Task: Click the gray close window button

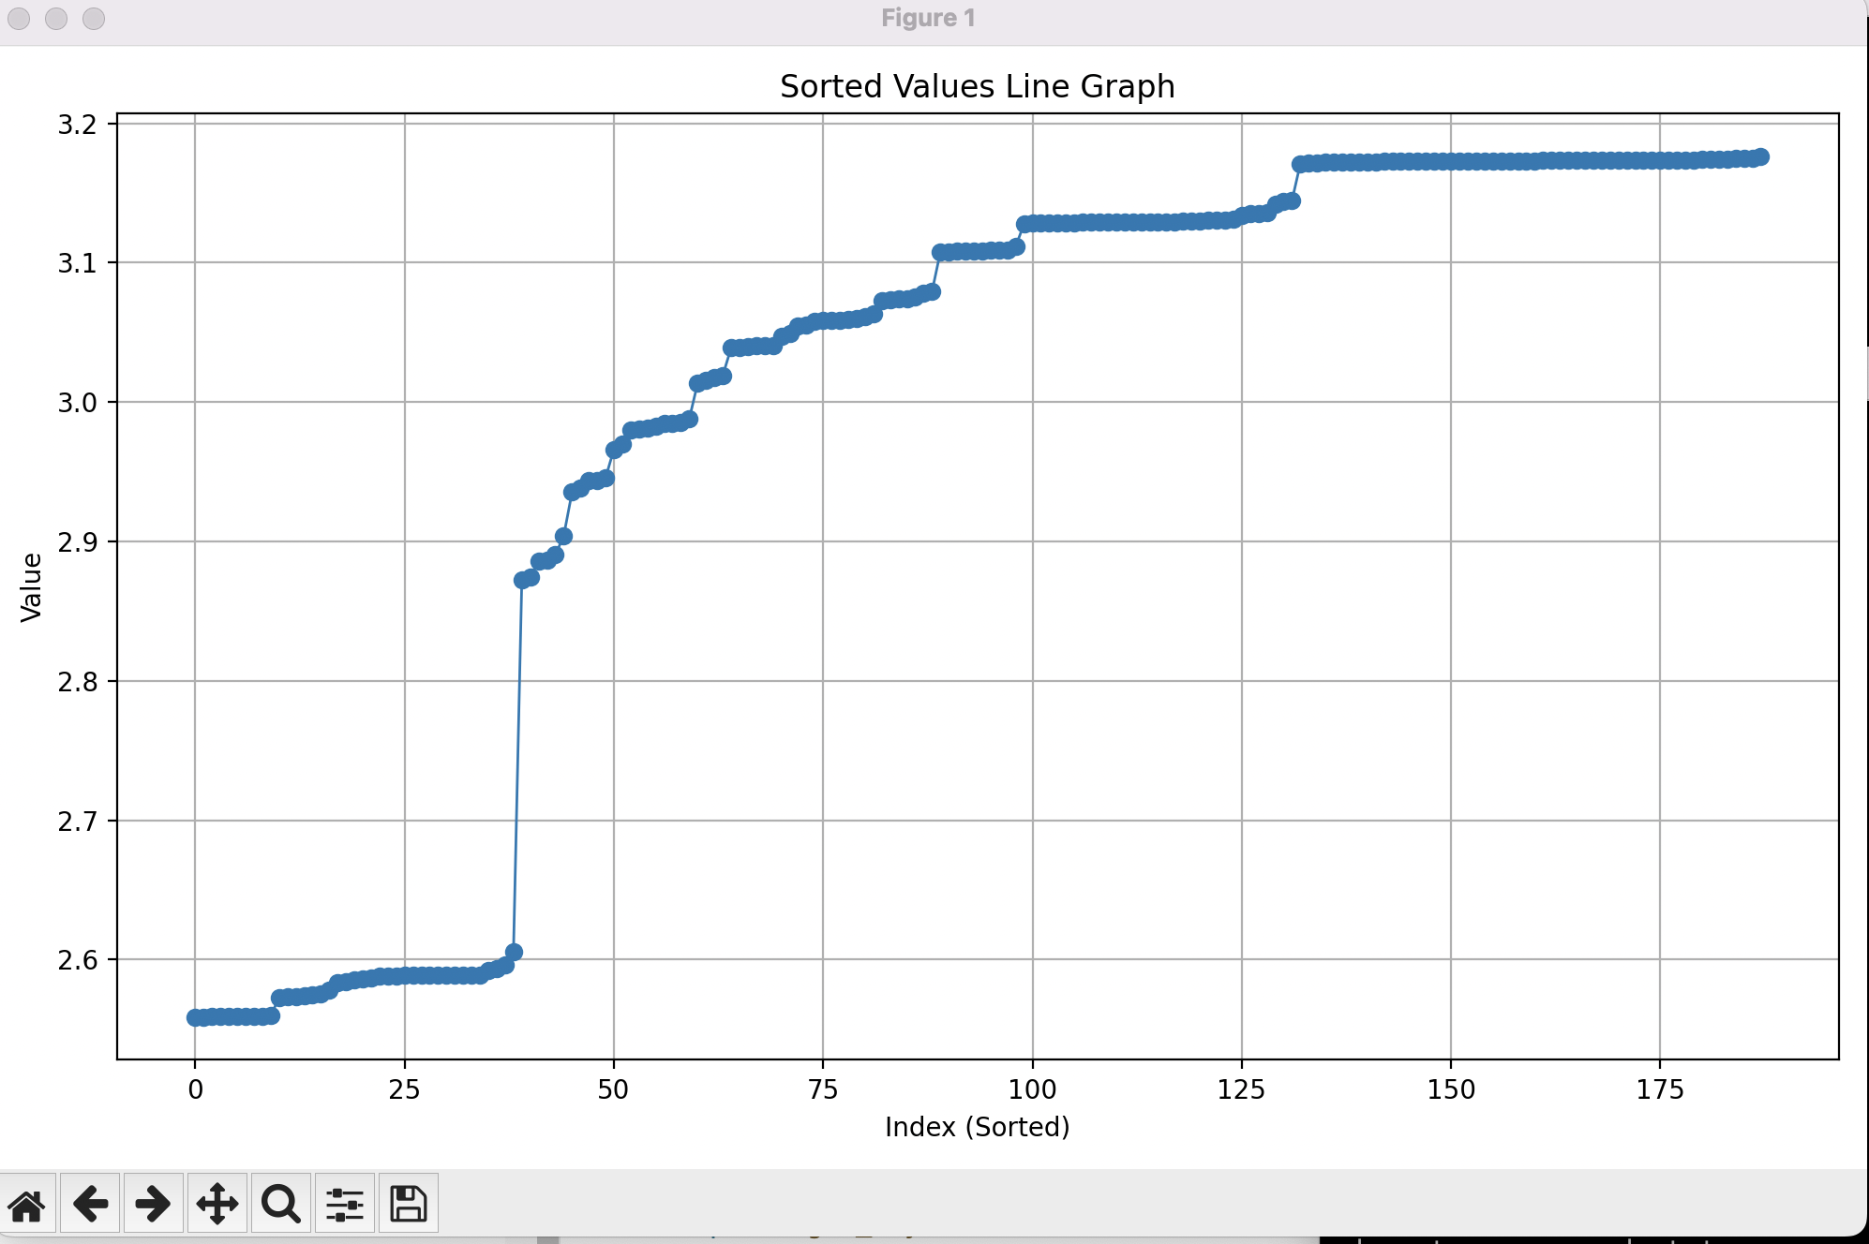Action: (x=19, y=19)
